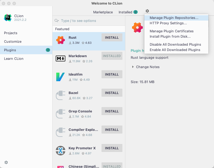Click the Plugins sidebar count badge
This screenshot has width=214, height=168.
click(48, 50)
